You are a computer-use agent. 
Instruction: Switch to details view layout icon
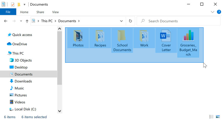click(211, 117)
